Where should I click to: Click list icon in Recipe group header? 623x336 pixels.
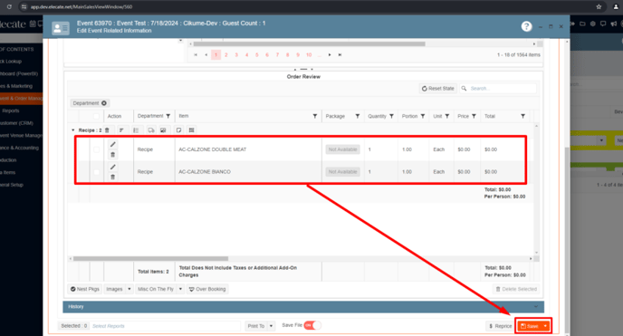[x=136, y=130]
